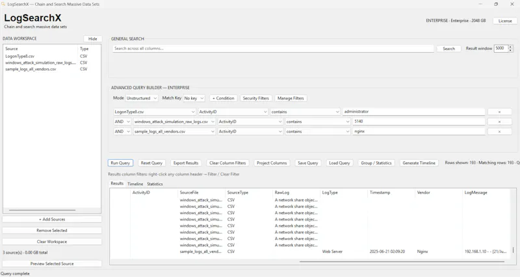Click the value field containing administrator
The width and height of the screenshot is (520, 277).
click(x=413, y=112)
